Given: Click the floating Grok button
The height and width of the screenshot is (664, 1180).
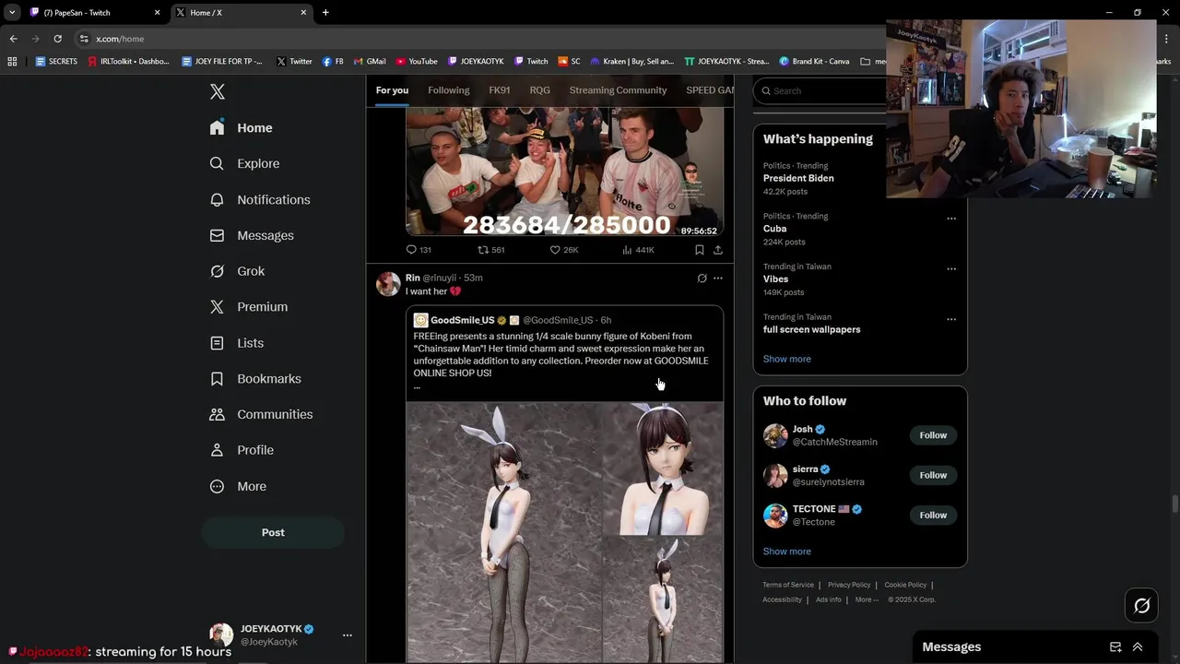Looking at the screenshot, I should pyautogui.click(x=1141, y=606).
